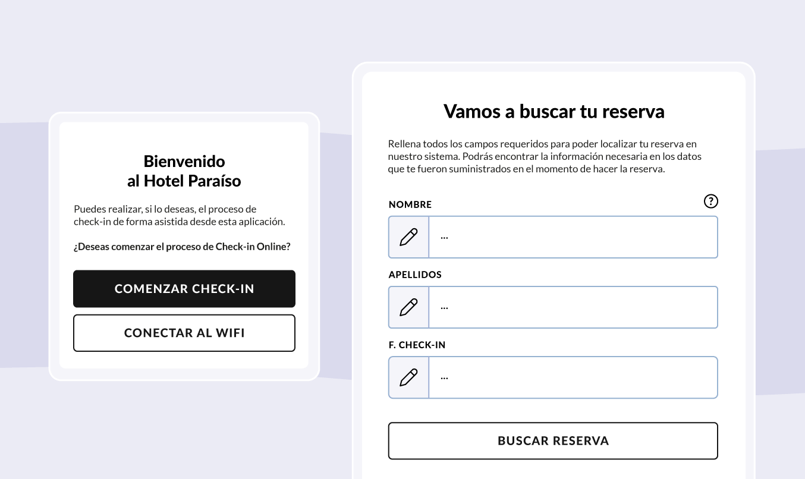Focus the Apellidos text input
Screen dimensions: 805x479
[x=573, y=307]
